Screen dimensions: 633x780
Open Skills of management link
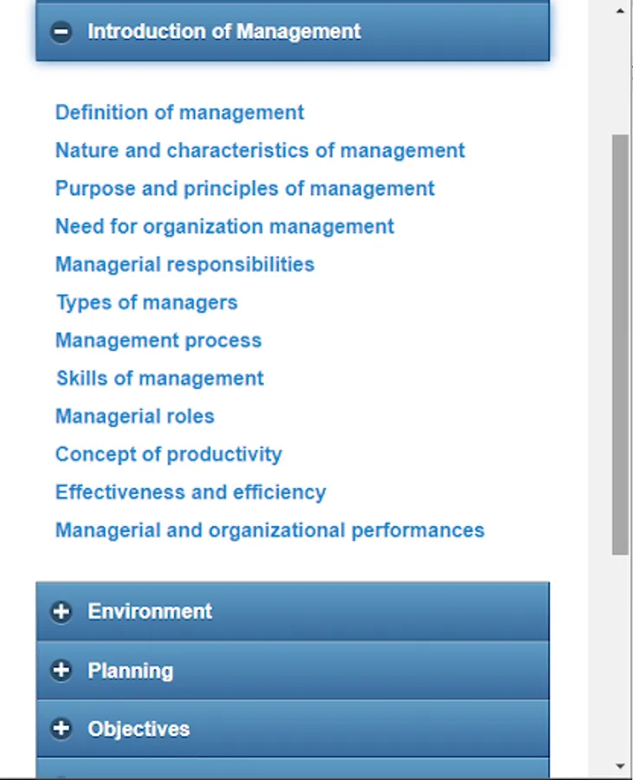pyautogui.click(x=160, y=379)
